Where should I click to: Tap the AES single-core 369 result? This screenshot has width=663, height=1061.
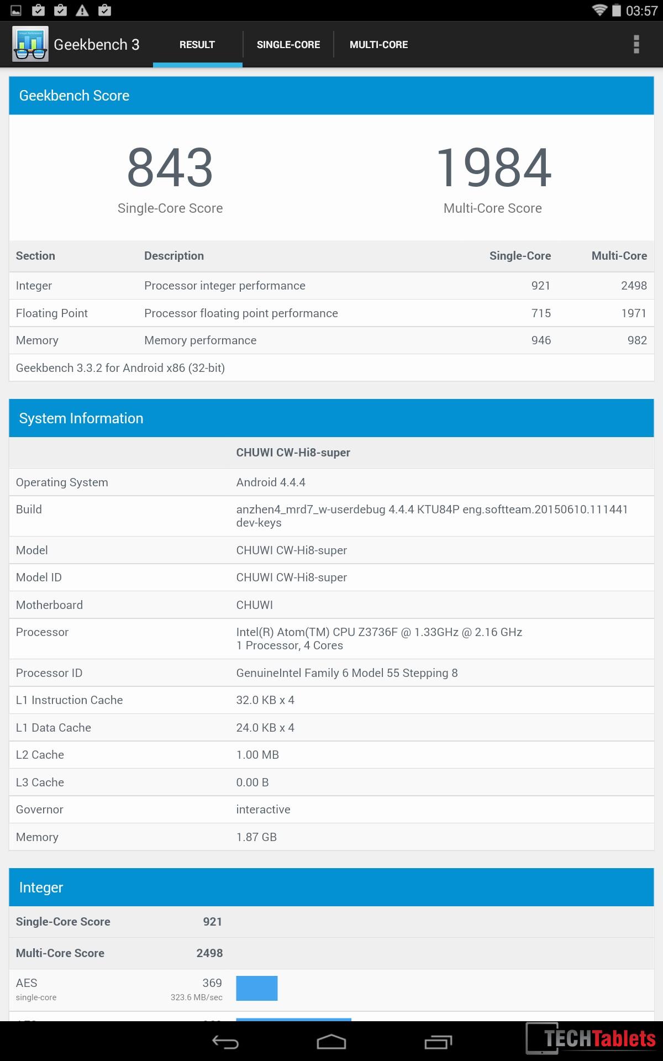pyautogui.click(x=212, y=983)
